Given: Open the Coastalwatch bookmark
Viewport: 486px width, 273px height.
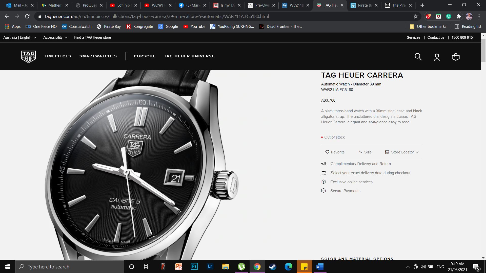Looking at the screenshot, I should (x=77, y=27).
